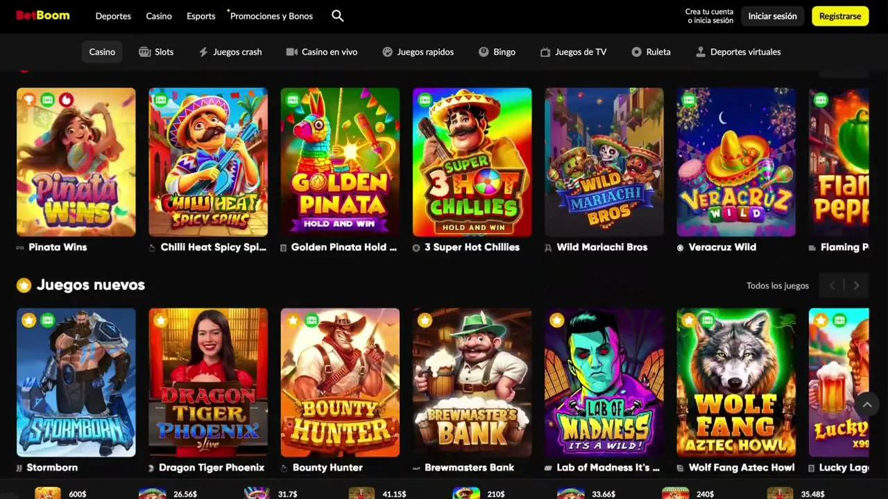The width and height of the screenshot is (888, 499).
Task: Open the Golden Pinata game thumbnail
Action: coord(340,162)
